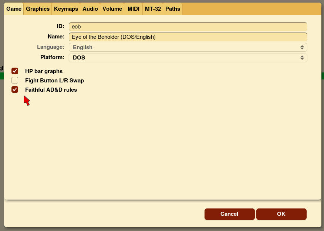Disable Faithful AD&D rules checkbox
Viewport: 324px width, 231px height.
15,89
